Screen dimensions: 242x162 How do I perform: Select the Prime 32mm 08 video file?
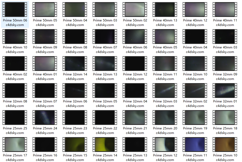coord(15,91)
